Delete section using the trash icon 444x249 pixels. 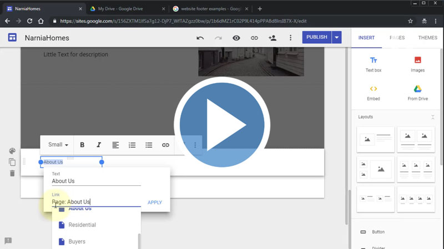[12, 174]
